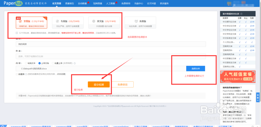Open the 免费的论文查重软件 bottom link
Screen dimensions: 261x127
[203, 126]
